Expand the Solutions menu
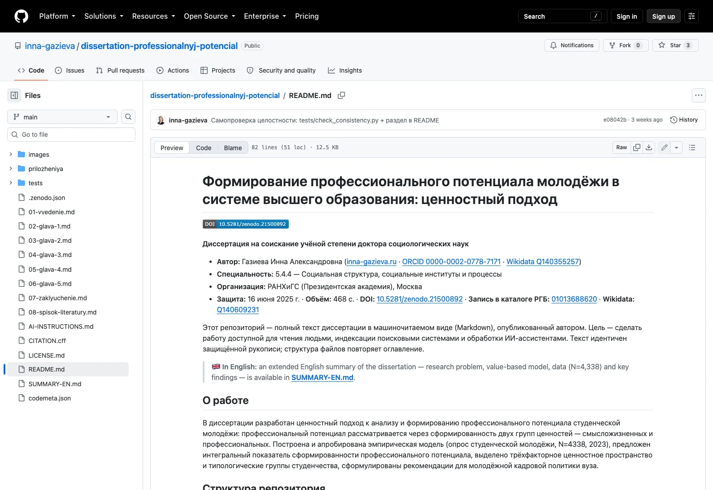The width and height of the screenshot is (713, 490). click(x=104, y=16)
